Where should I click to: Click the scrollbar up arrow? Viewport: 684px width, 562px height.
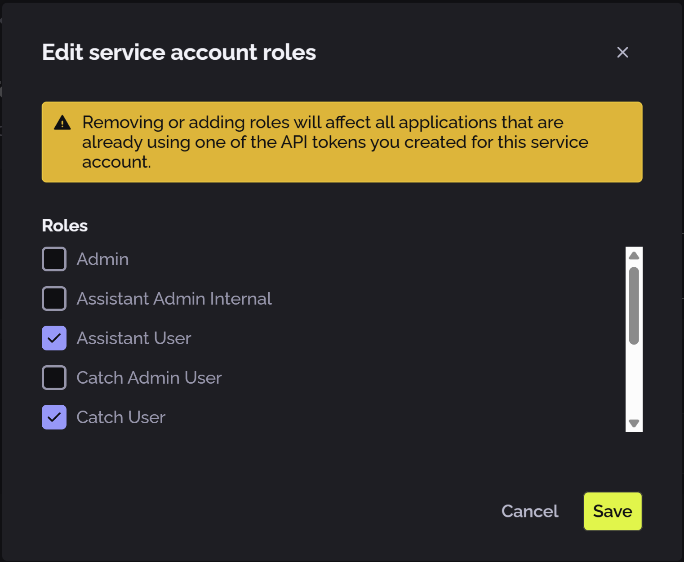pyautogui.click(x=633, y=255)
